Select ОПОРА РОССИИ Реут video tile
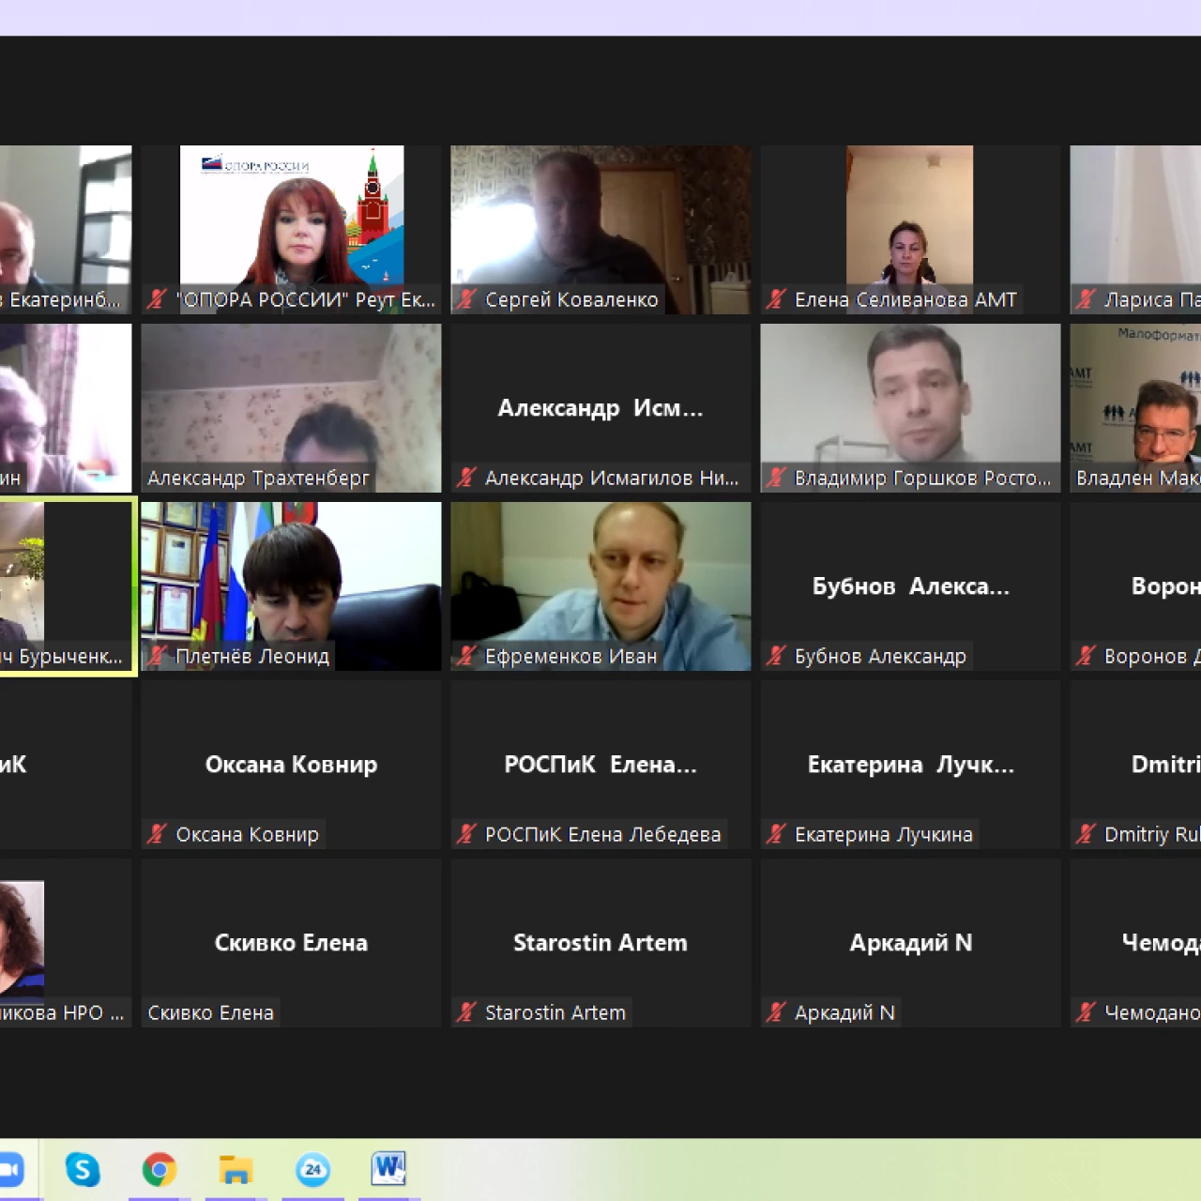 point(291,230)
